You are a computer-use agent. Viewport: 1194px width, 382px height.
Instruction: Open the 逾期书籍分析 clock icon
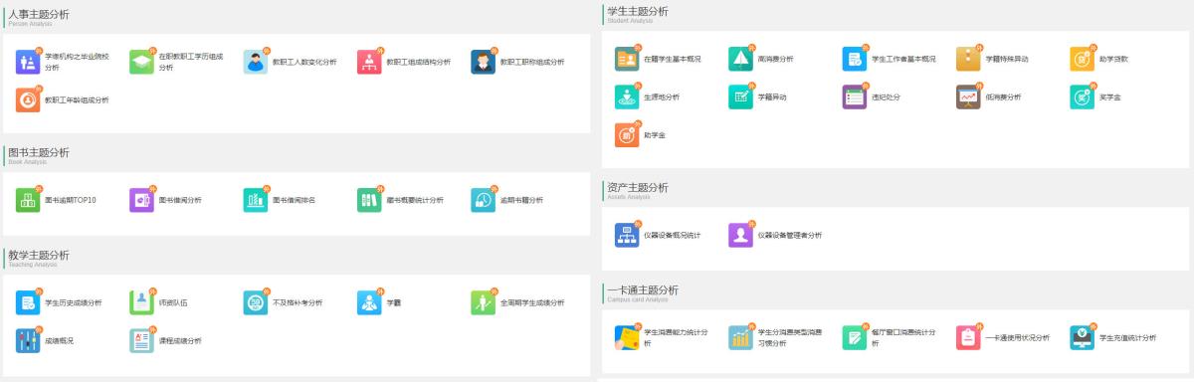click(483, 200)
